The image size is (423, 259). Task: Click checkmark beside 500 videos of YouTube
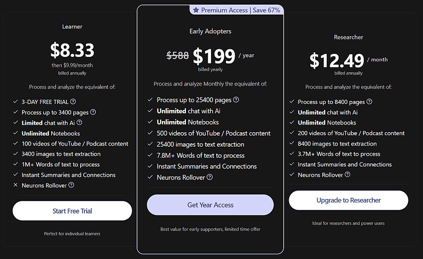click(150, 133)
